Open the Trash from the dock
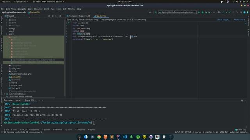Screen dimensions: 250x140 164,137
